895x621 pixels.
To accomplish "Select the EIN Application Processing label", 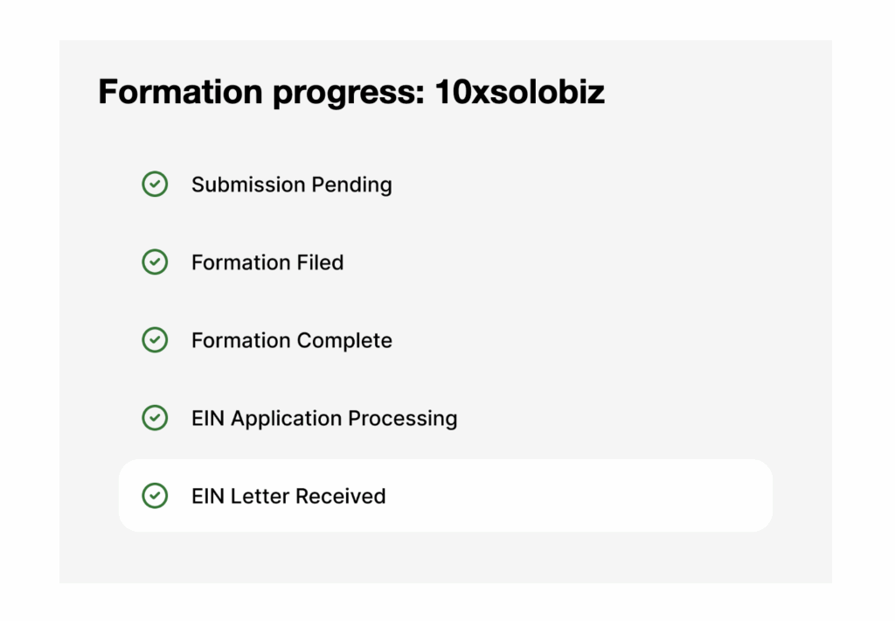I will [x=323, y=418].
